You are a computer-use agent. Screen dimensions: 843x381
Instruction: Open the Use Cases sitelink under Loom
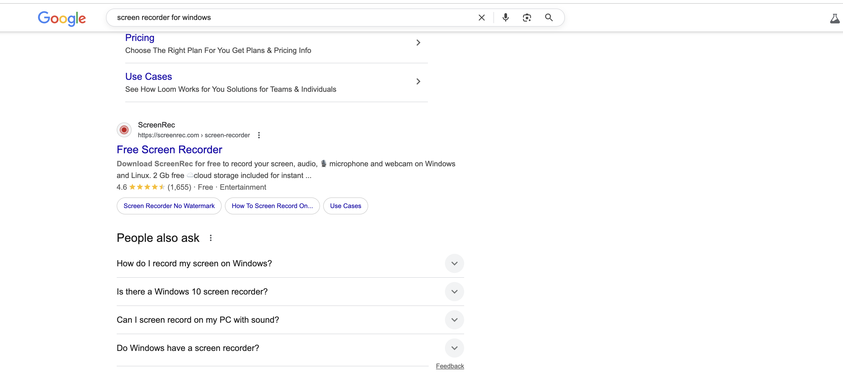[149, 76]
